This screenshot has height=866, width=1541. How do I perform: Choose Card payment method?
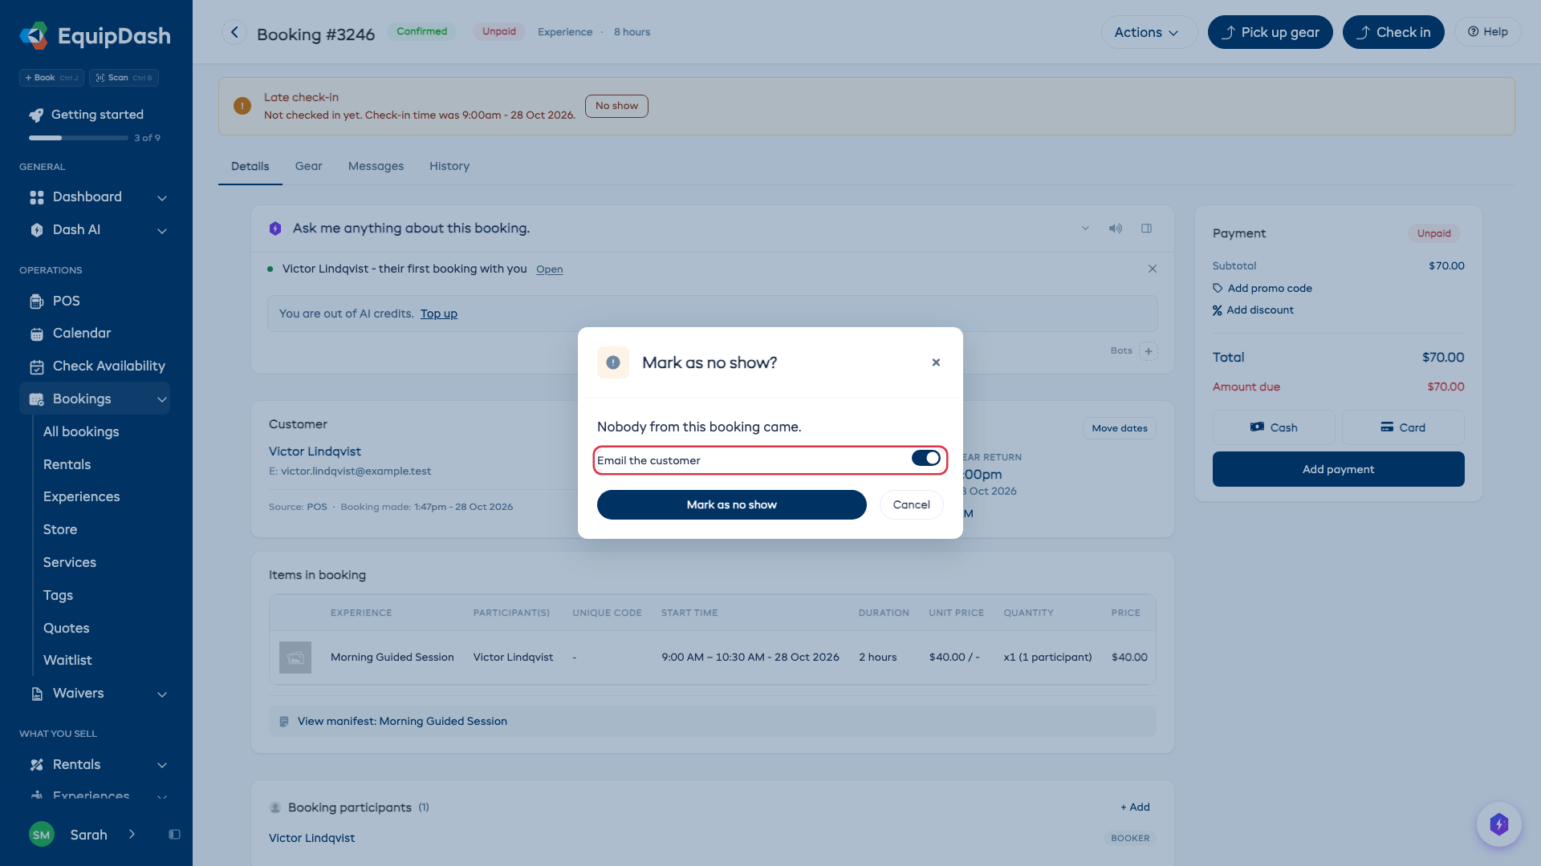(1403, 427)
